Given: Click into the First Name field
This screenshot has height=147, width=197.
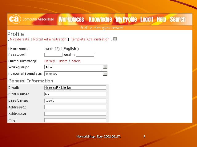Looking at the screenshot, I should pos(75,94).
